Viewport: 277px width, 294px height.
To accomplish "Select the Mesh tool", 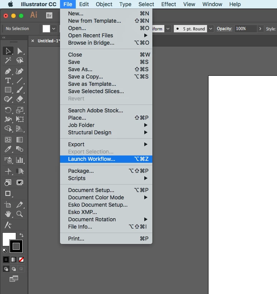I will (8, 140).
